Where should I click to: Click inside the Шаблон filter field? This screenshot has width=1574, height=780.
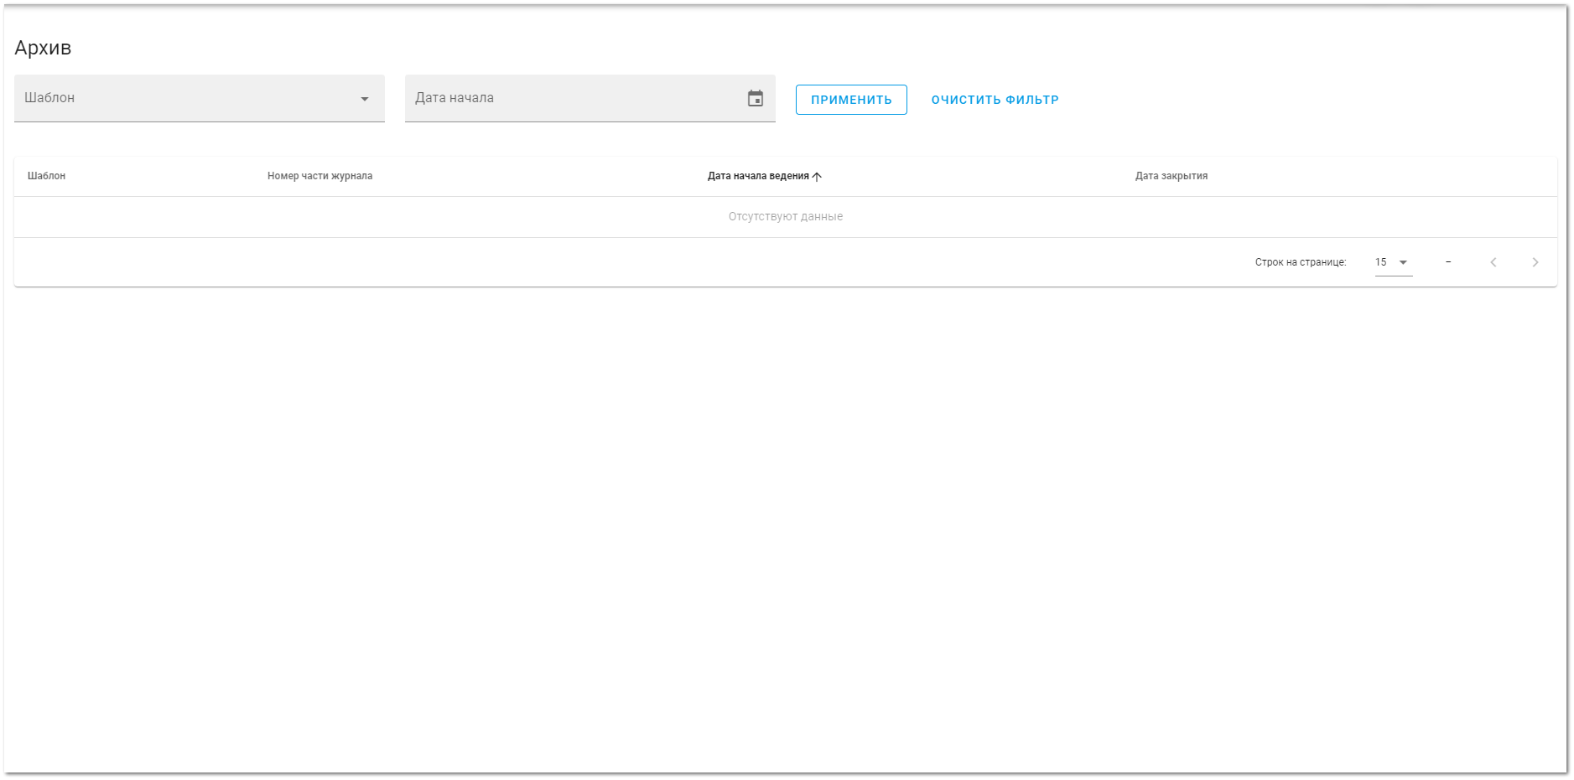pos(184,99)
